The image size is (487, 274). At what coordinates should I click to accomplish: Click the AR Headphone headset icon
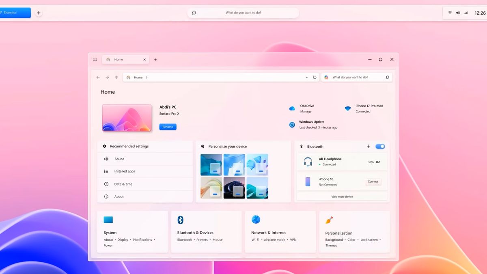(308, 162)
